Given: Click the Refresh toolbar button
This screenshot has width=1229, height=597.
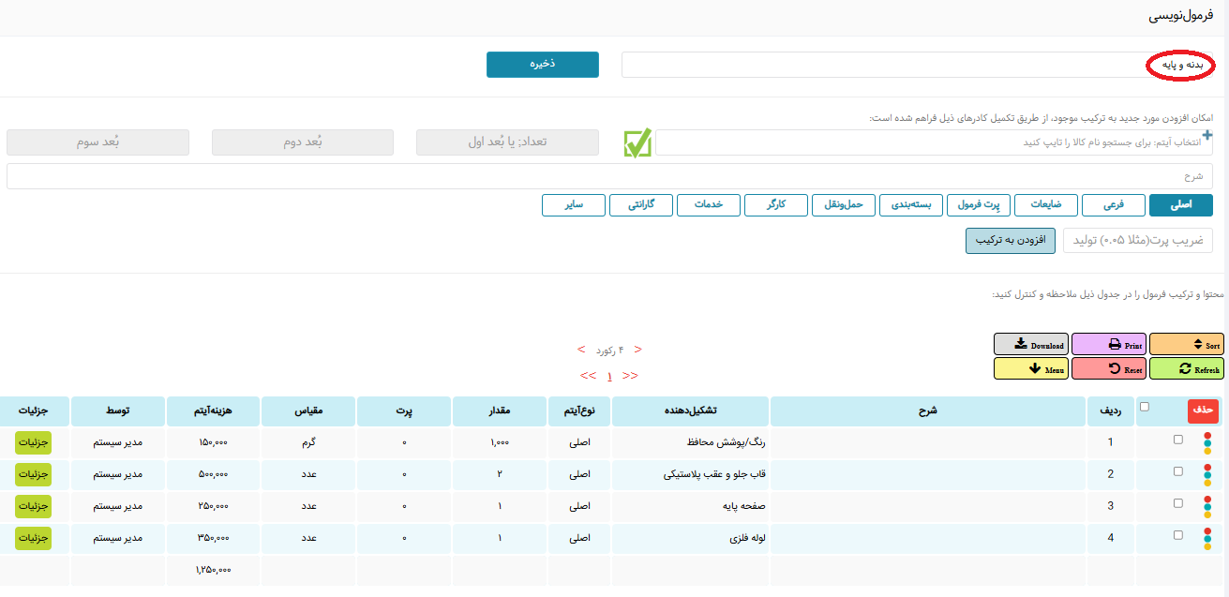Looking at the screenshot, I should [x=1186, y=368].
